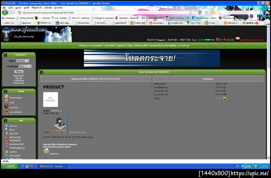The image size is (271, 178).
Task: Click the page scrollbar down arrow
Action: 268,157
